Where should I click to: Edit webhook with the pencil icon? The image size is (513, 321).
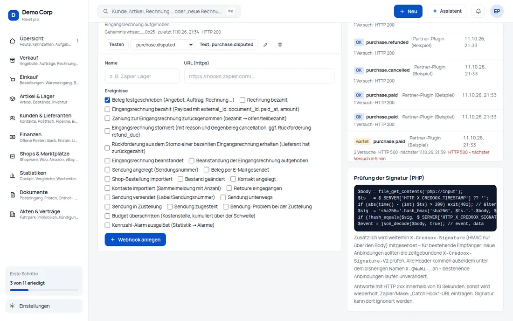pos(265,45)
